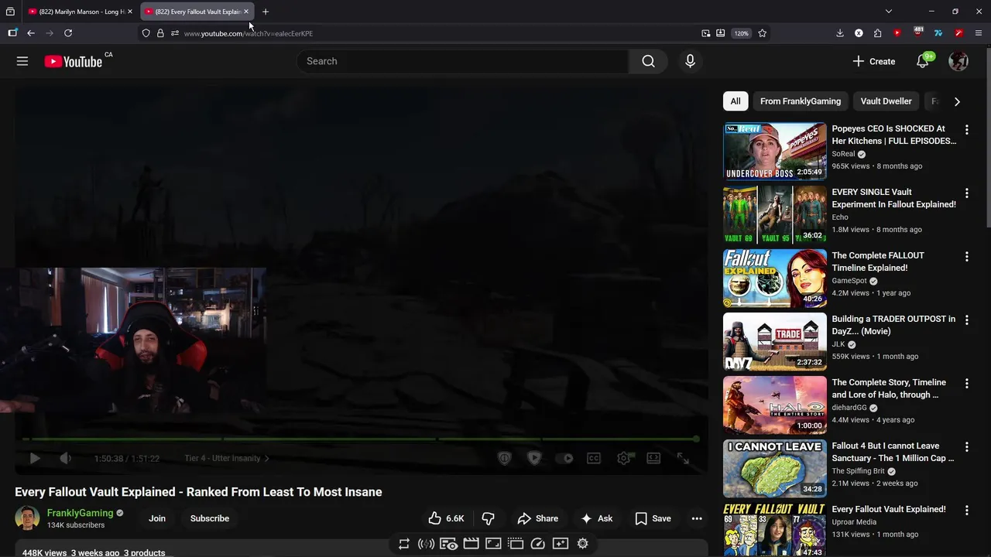Toggle closed captions CC button
This screenshot has height=557, width=991.
(594, 458)
